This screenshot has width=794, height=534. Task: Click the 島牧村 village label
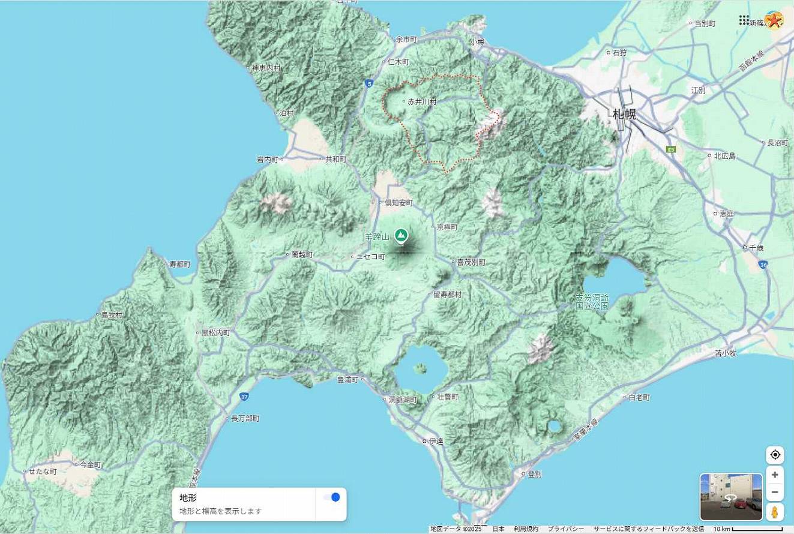click(x=111, y=314)
